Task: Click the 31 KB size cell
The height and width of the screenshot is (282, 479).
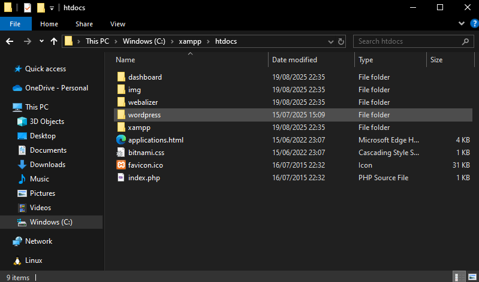Action: point(461,165)
